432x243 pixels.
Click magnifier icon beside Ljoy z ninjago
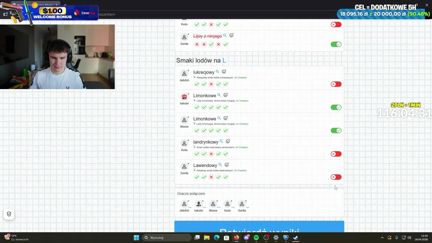[225, 35]
